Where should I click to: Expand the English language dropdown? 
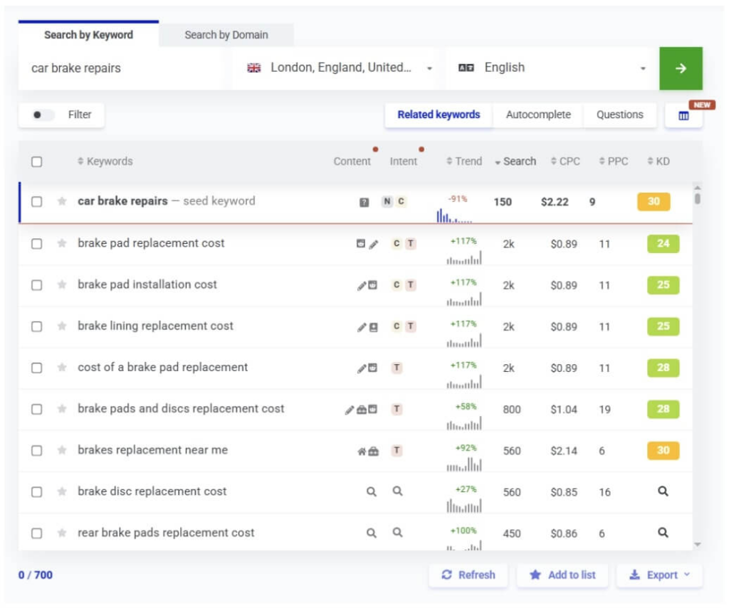552,68
